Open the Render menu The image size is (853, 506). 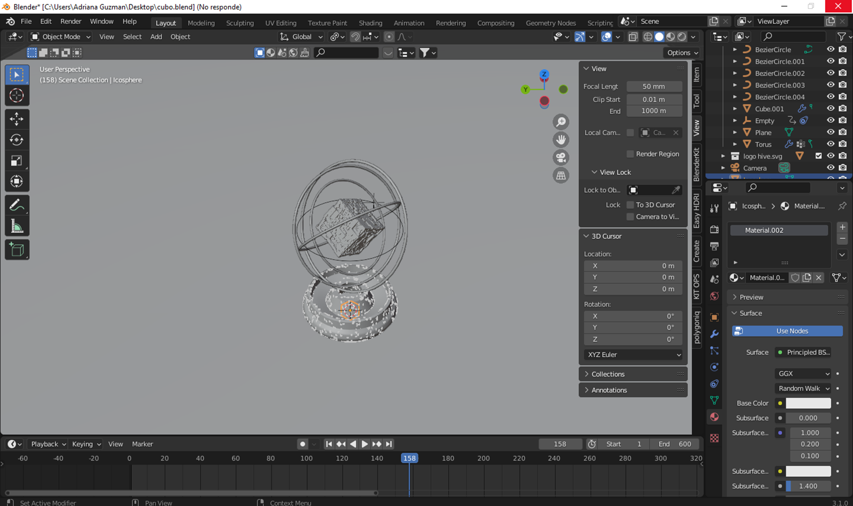tap(71, 21)
